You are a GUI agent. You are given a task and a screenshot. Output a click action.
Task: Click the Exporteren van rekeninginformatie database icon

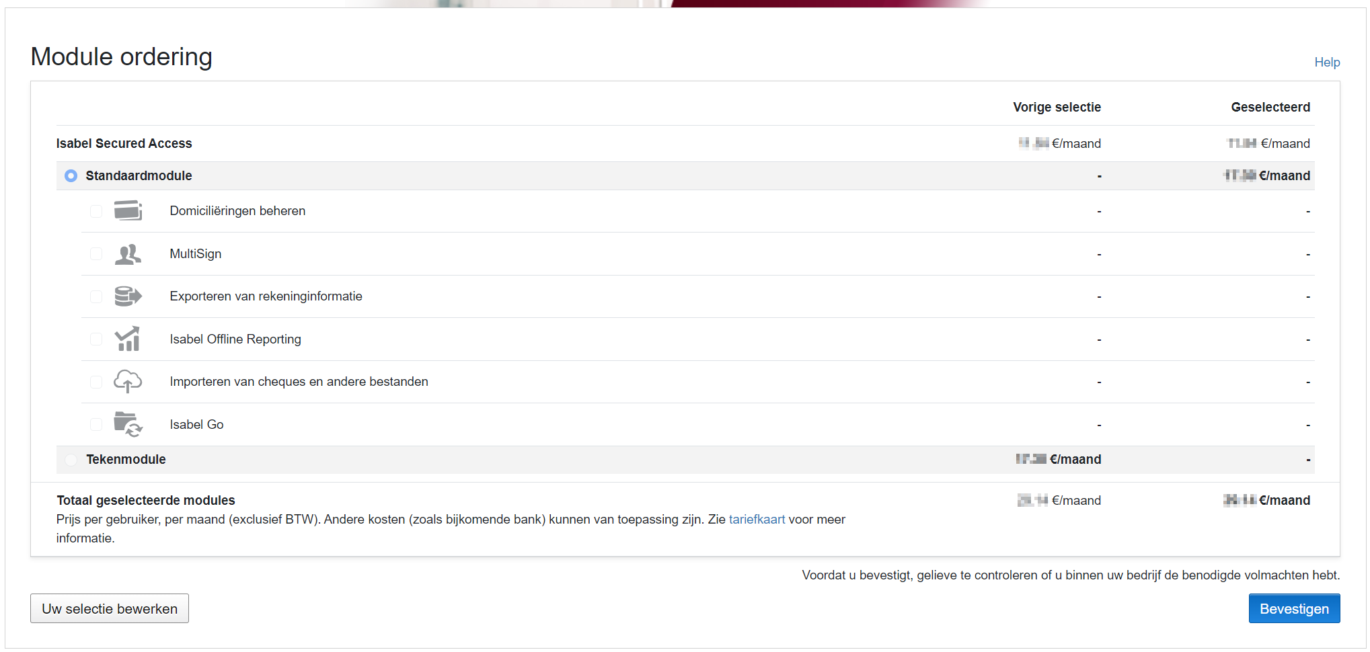pos(128,296)
